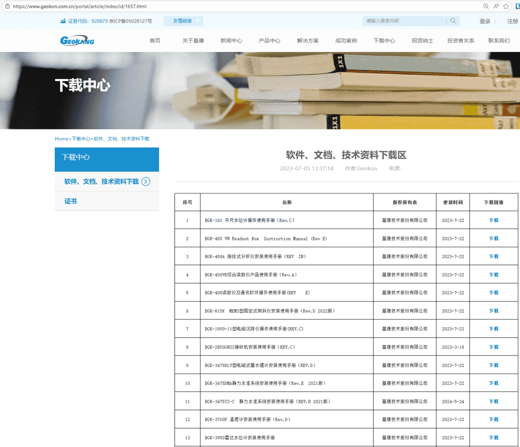The height and width of the screenshot is (447, 520).
Task: Click the 注册 link
Action: [512, 21]
